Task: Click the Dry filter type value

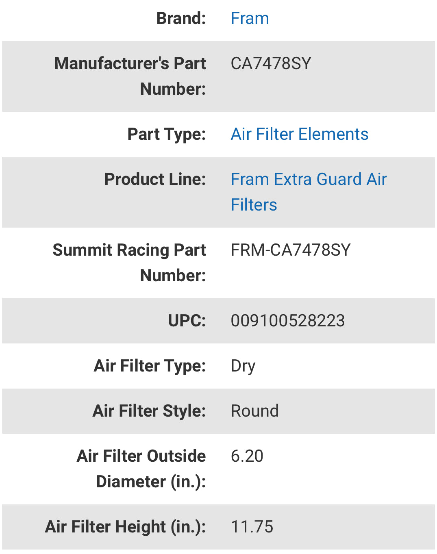Action: tap(243, 366)
